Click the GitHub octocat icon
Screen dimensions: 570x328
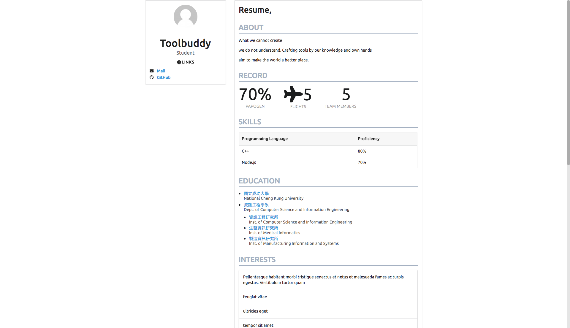(152, 77)
